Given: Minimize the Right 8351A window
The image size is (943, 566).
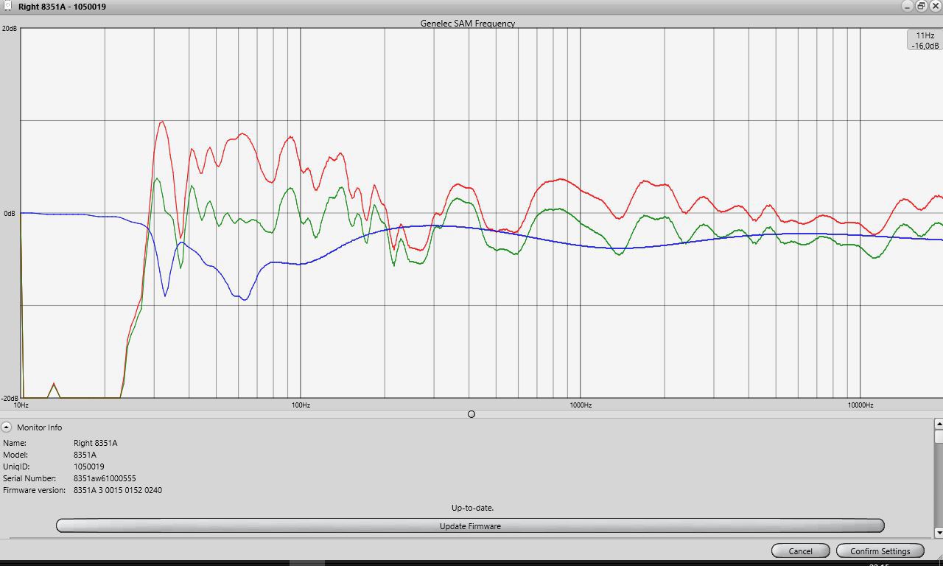Looking at the screenshot, I should pos(907,6).
